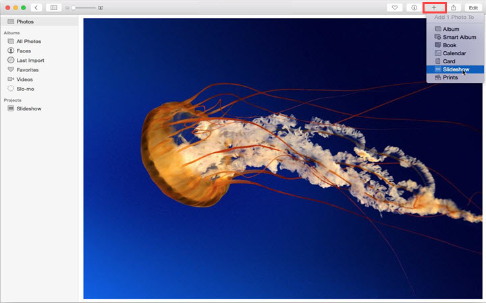The image size is (486, 303).
Task: Adjust the zoom slider in toolbar
Action: coord(84,7)
